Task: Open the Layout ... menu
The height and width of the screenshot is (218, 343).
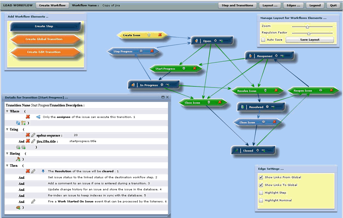Action: pyautogui.click(x=270, y=5)
